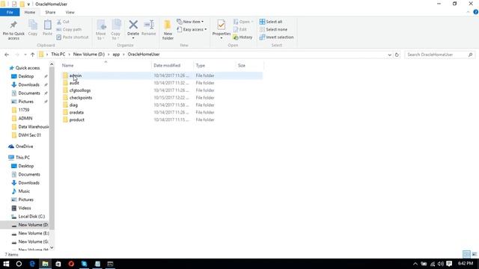The width and height of the screenshot is (479, 269).
Task: Open Quick access in navigation pane
Action: click(x=28, y=68)
